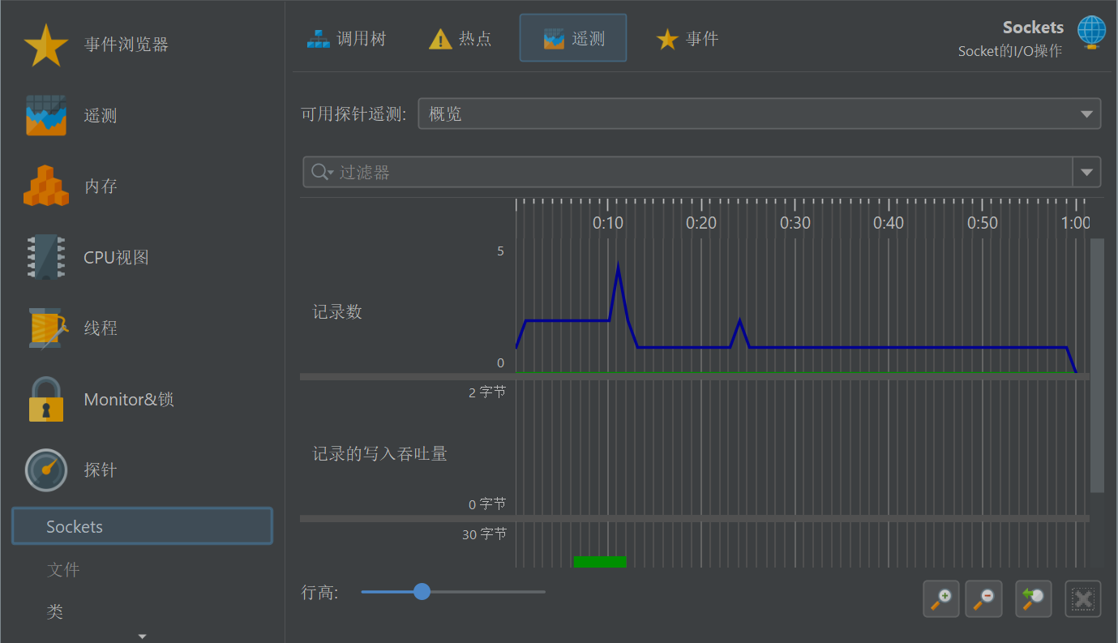Click the 1:00 timeline marker
1118x643 pixels.
[1076, 223]
